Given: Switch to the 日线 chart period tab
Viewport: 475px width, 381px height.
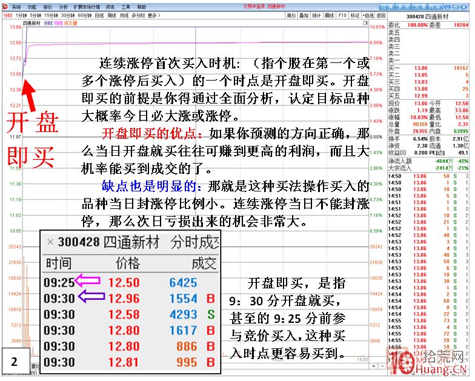Looking at the screenshot, I should (99, 15).
